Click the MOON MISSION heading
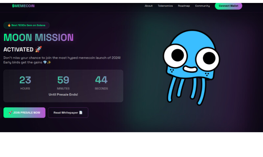The height and width of the screenshot is (157, 263). tap(38, 37)
